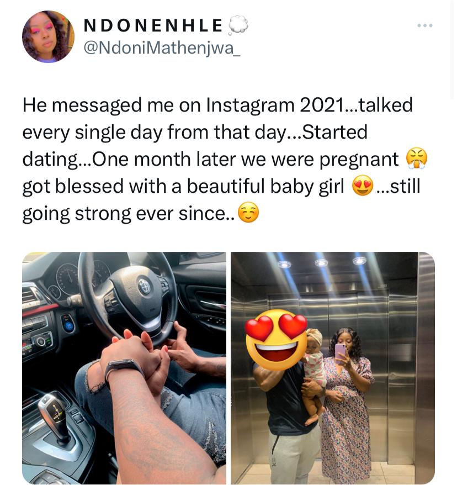Click the word 'Instagram' in the tweet

(x=250, y=105)
